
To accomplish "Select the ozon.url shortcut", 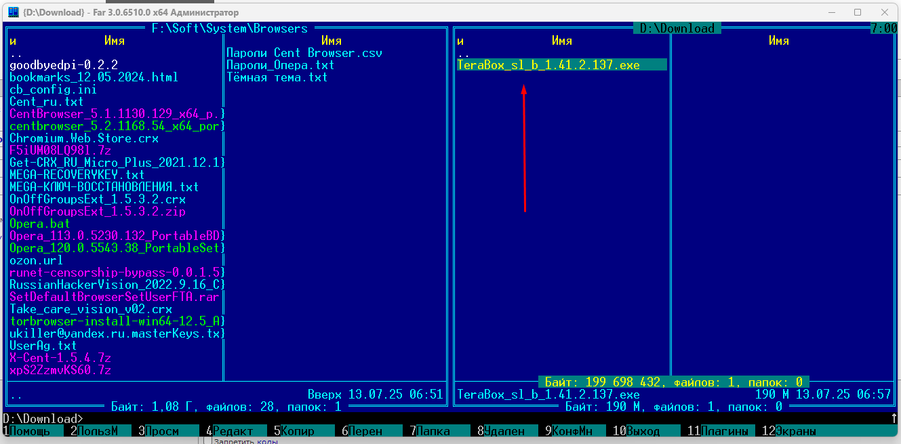I will click(x=37, y=260).
